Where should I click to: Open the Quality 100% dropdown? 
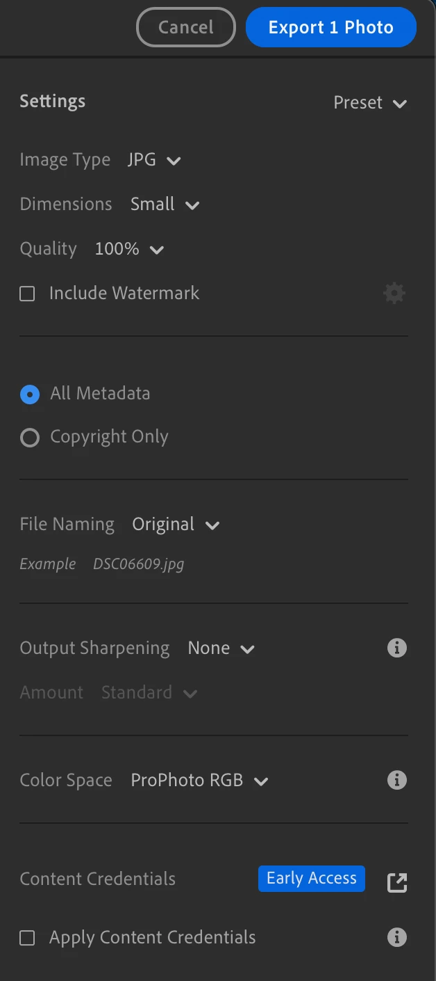(129, 249)
